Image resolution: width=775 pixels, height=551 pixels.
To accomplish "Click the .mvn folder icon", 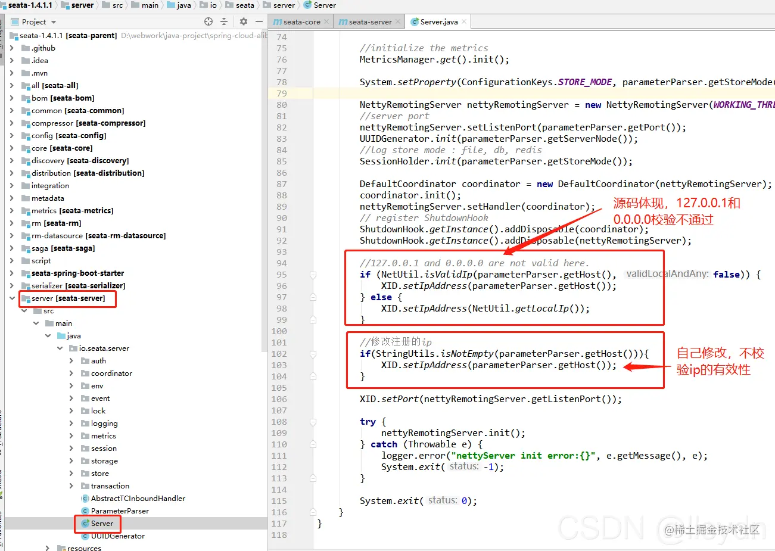I will [x=26, y=73].
